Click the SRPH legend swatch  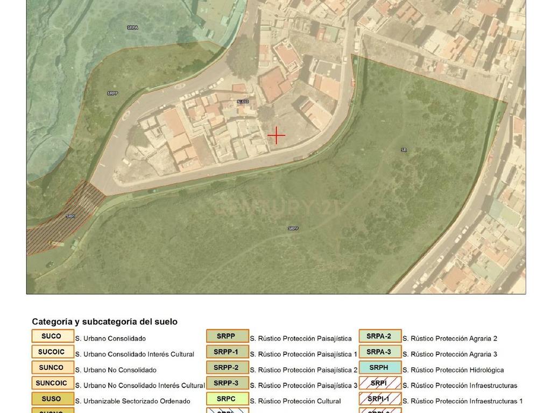click(x=380, y=368)
